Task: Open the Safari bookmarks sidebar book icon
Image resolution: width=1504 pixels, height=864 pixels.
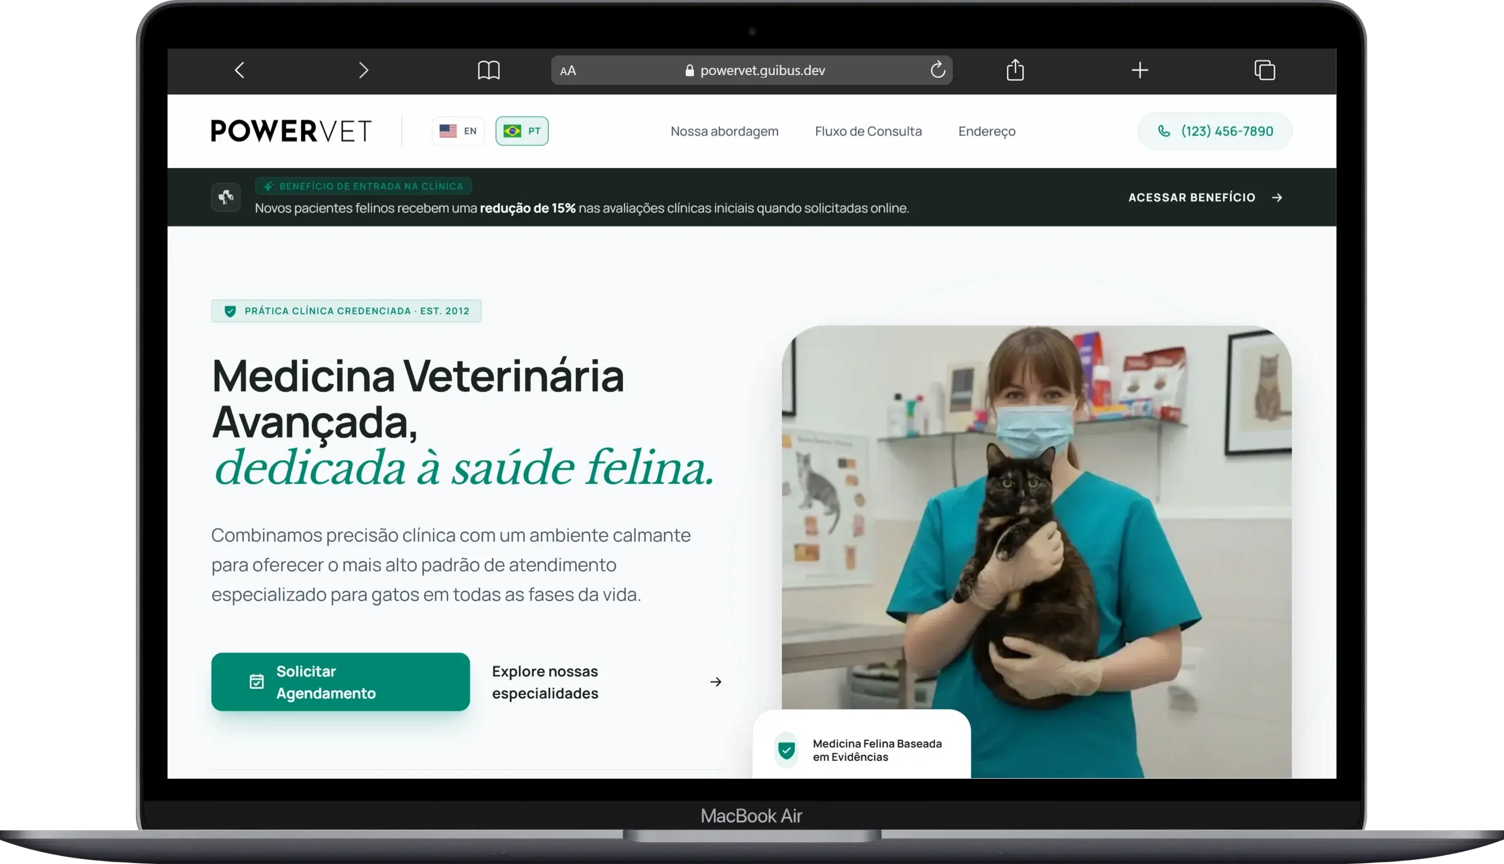Action: [x=489, y=70]
